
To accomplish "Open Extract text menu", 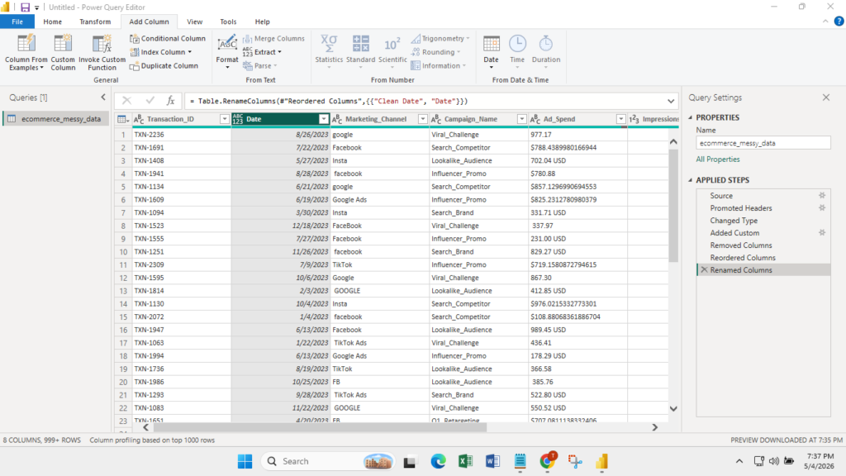I will (262, 52).
